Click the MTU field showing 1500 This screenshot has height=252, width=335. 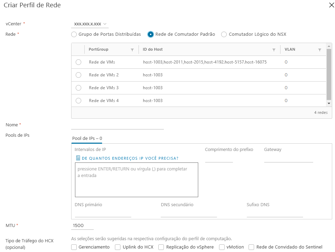(83, 226)
